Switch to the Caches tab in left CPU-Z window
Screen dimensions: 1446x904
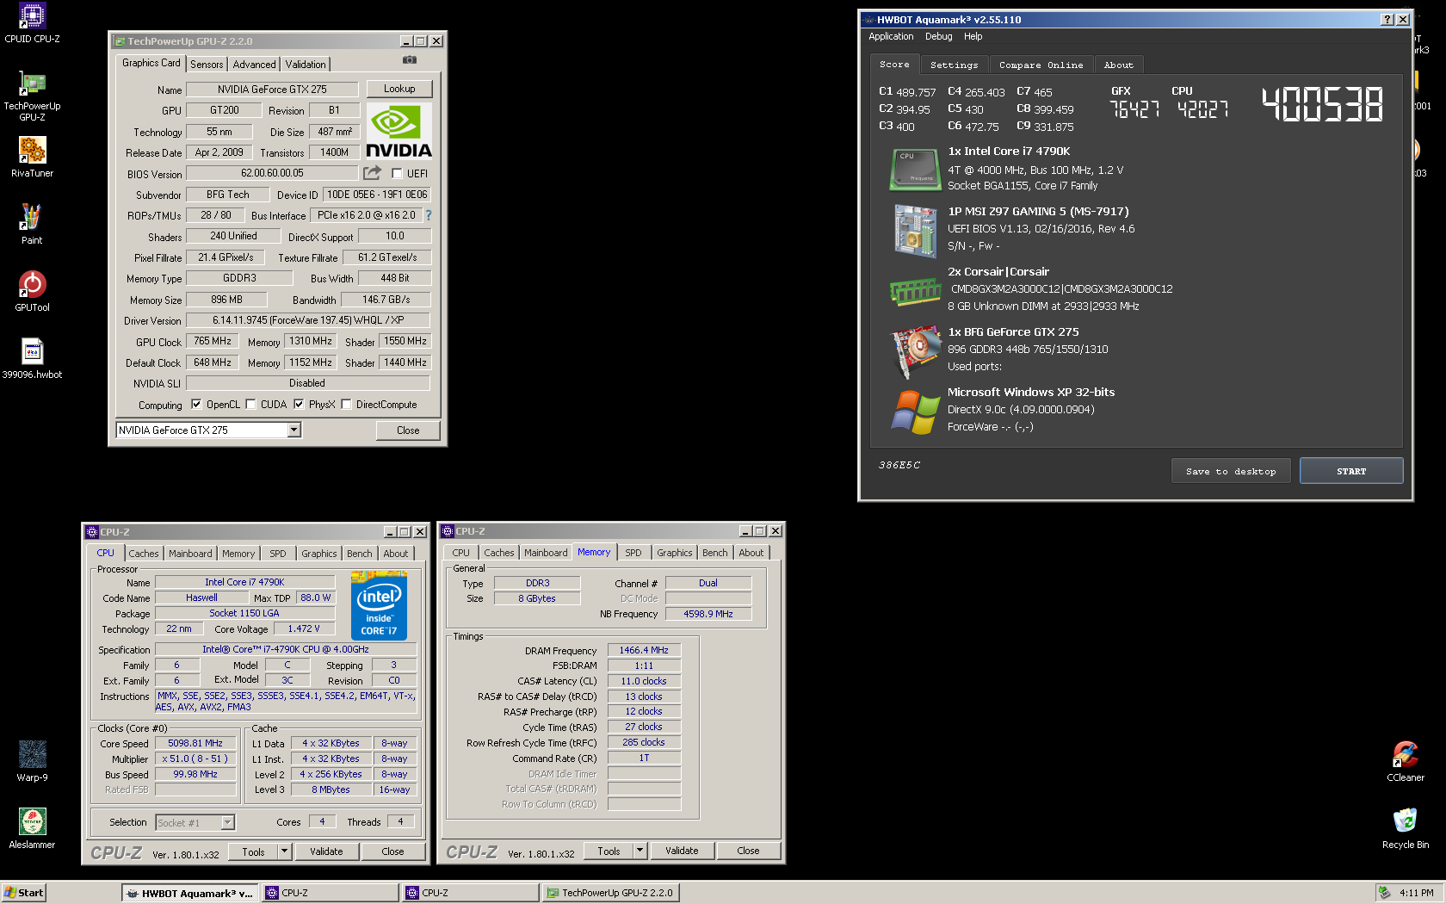pyautogui.click(x=144, y=554)
